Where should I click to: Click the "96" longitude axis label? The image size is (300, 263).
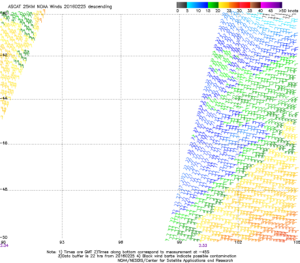pos(120,242)
